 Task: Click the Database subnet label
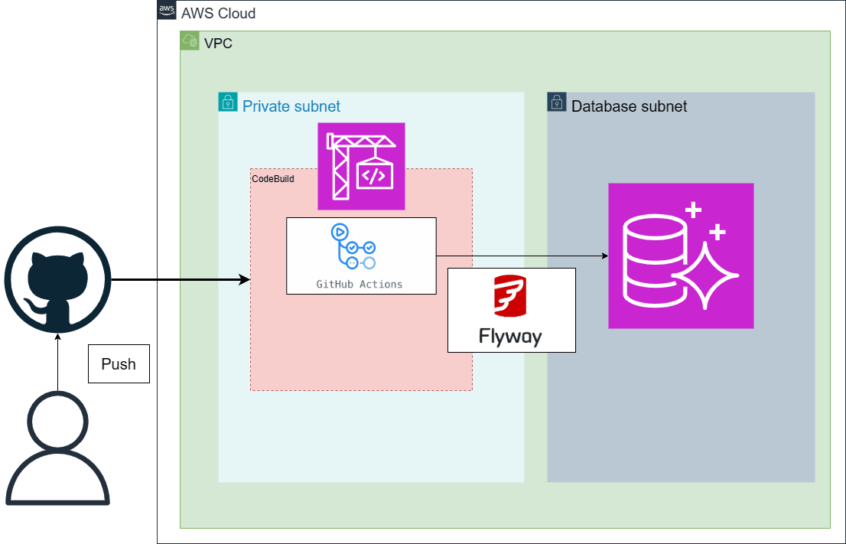tap(629, 106)
